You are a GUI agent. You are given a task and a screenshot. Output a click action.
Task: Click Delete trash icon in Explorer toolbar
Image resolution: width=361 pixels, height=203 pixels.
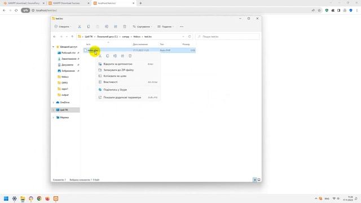tap(125, 27)
